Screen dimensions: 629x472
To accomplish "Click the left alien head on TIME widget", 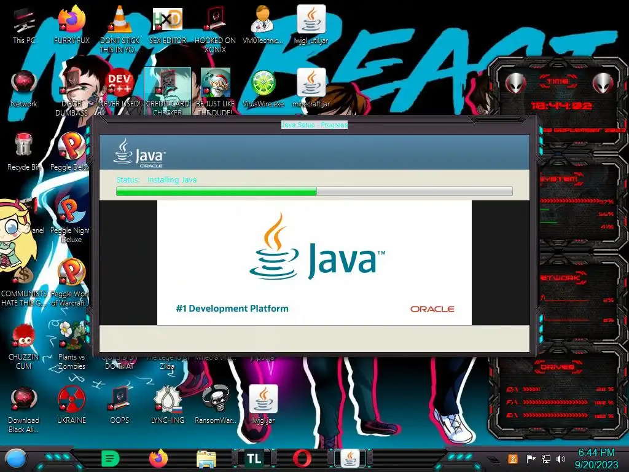I will click(x=515, y=84).
